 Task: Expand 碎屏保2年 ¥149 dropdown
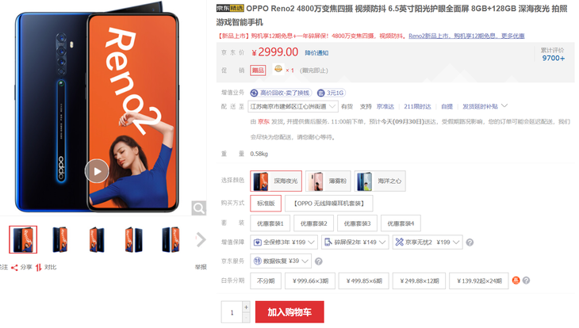[x=355, y=242]
